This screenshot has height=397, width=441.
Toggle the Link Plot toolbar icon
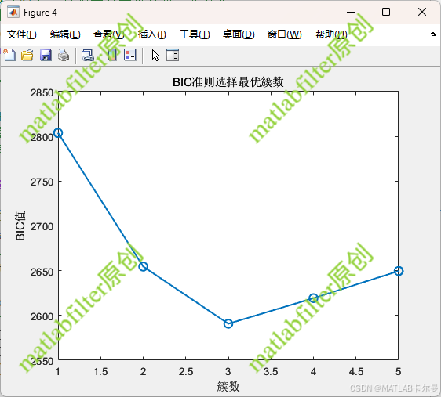(x=87, y=55)
